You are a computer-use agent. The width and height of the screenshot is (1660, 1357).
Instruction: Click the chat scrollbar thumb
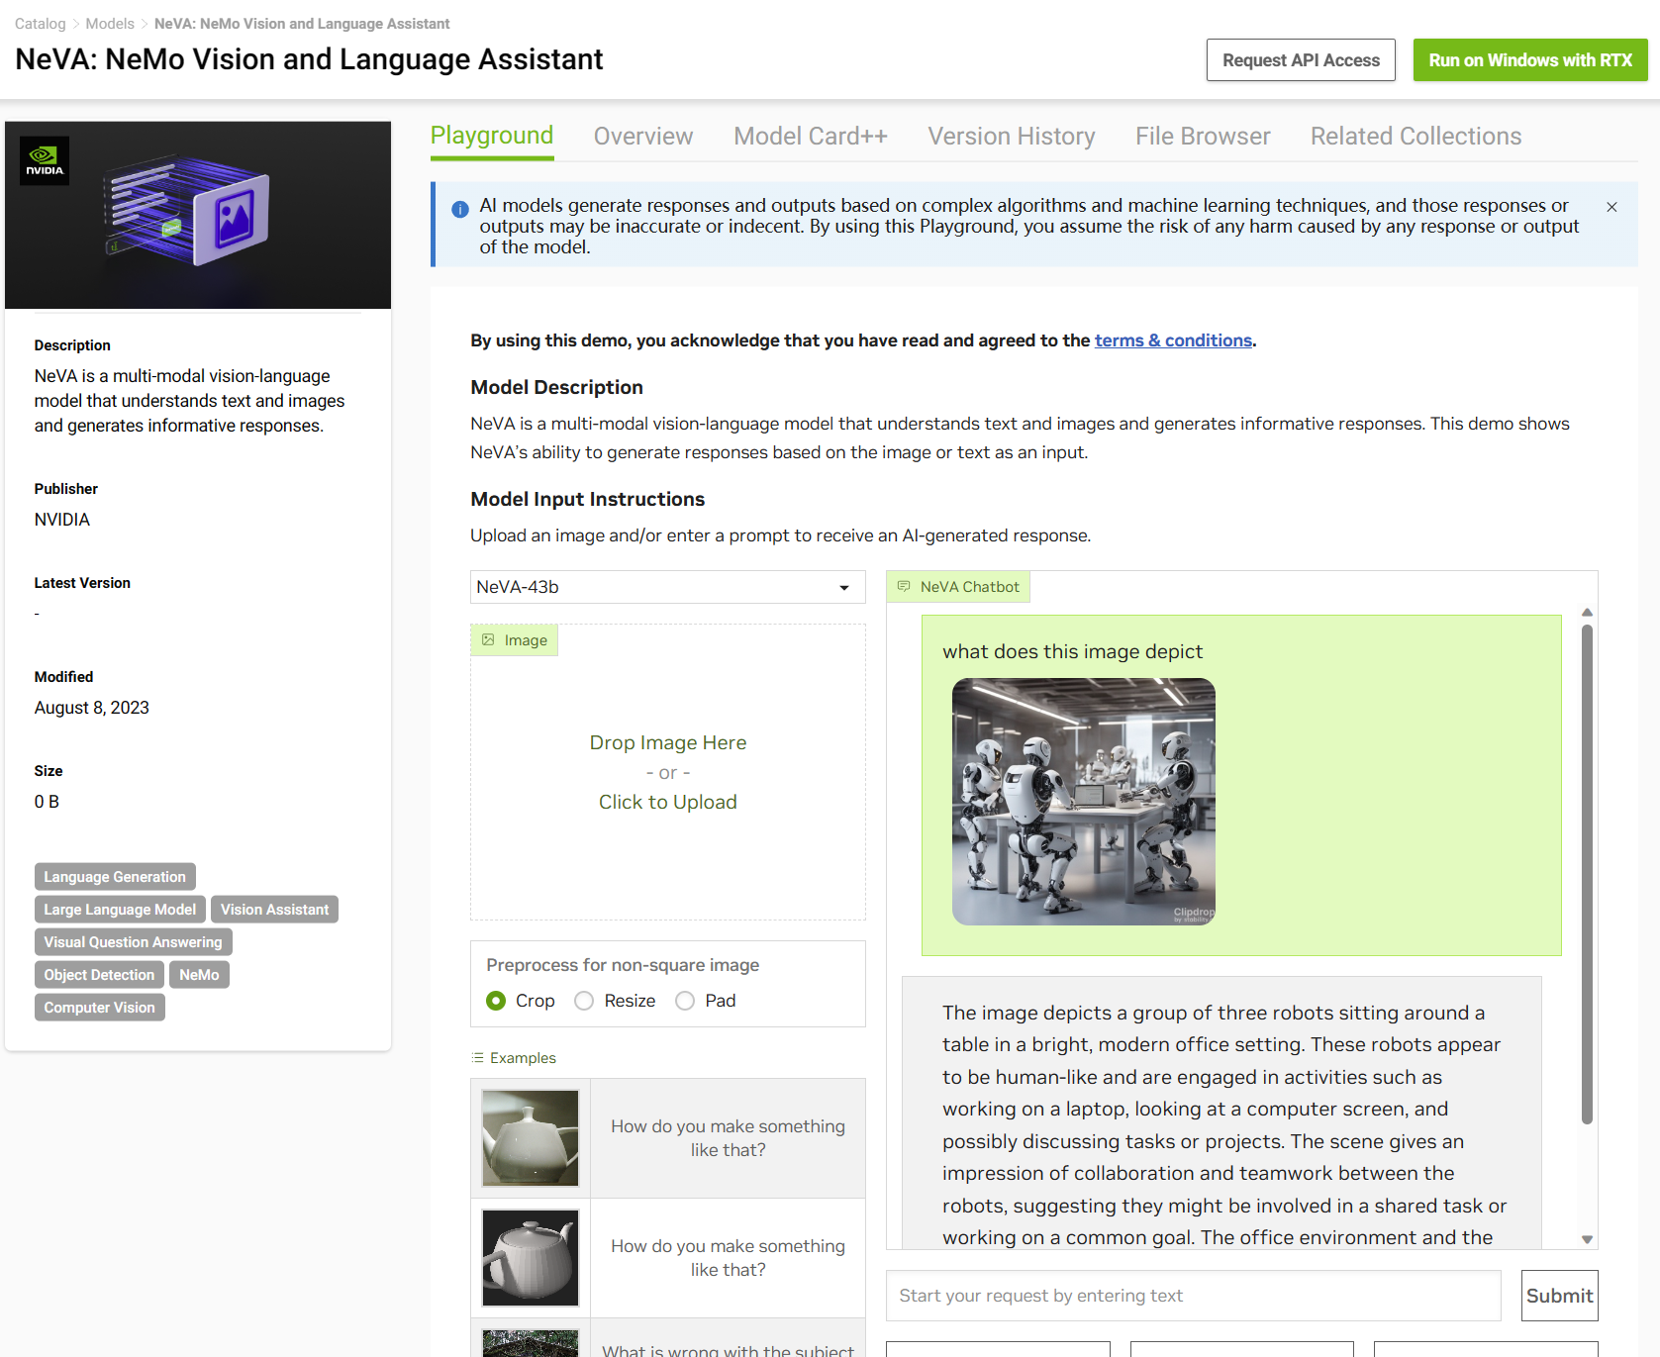[1587, 874]
